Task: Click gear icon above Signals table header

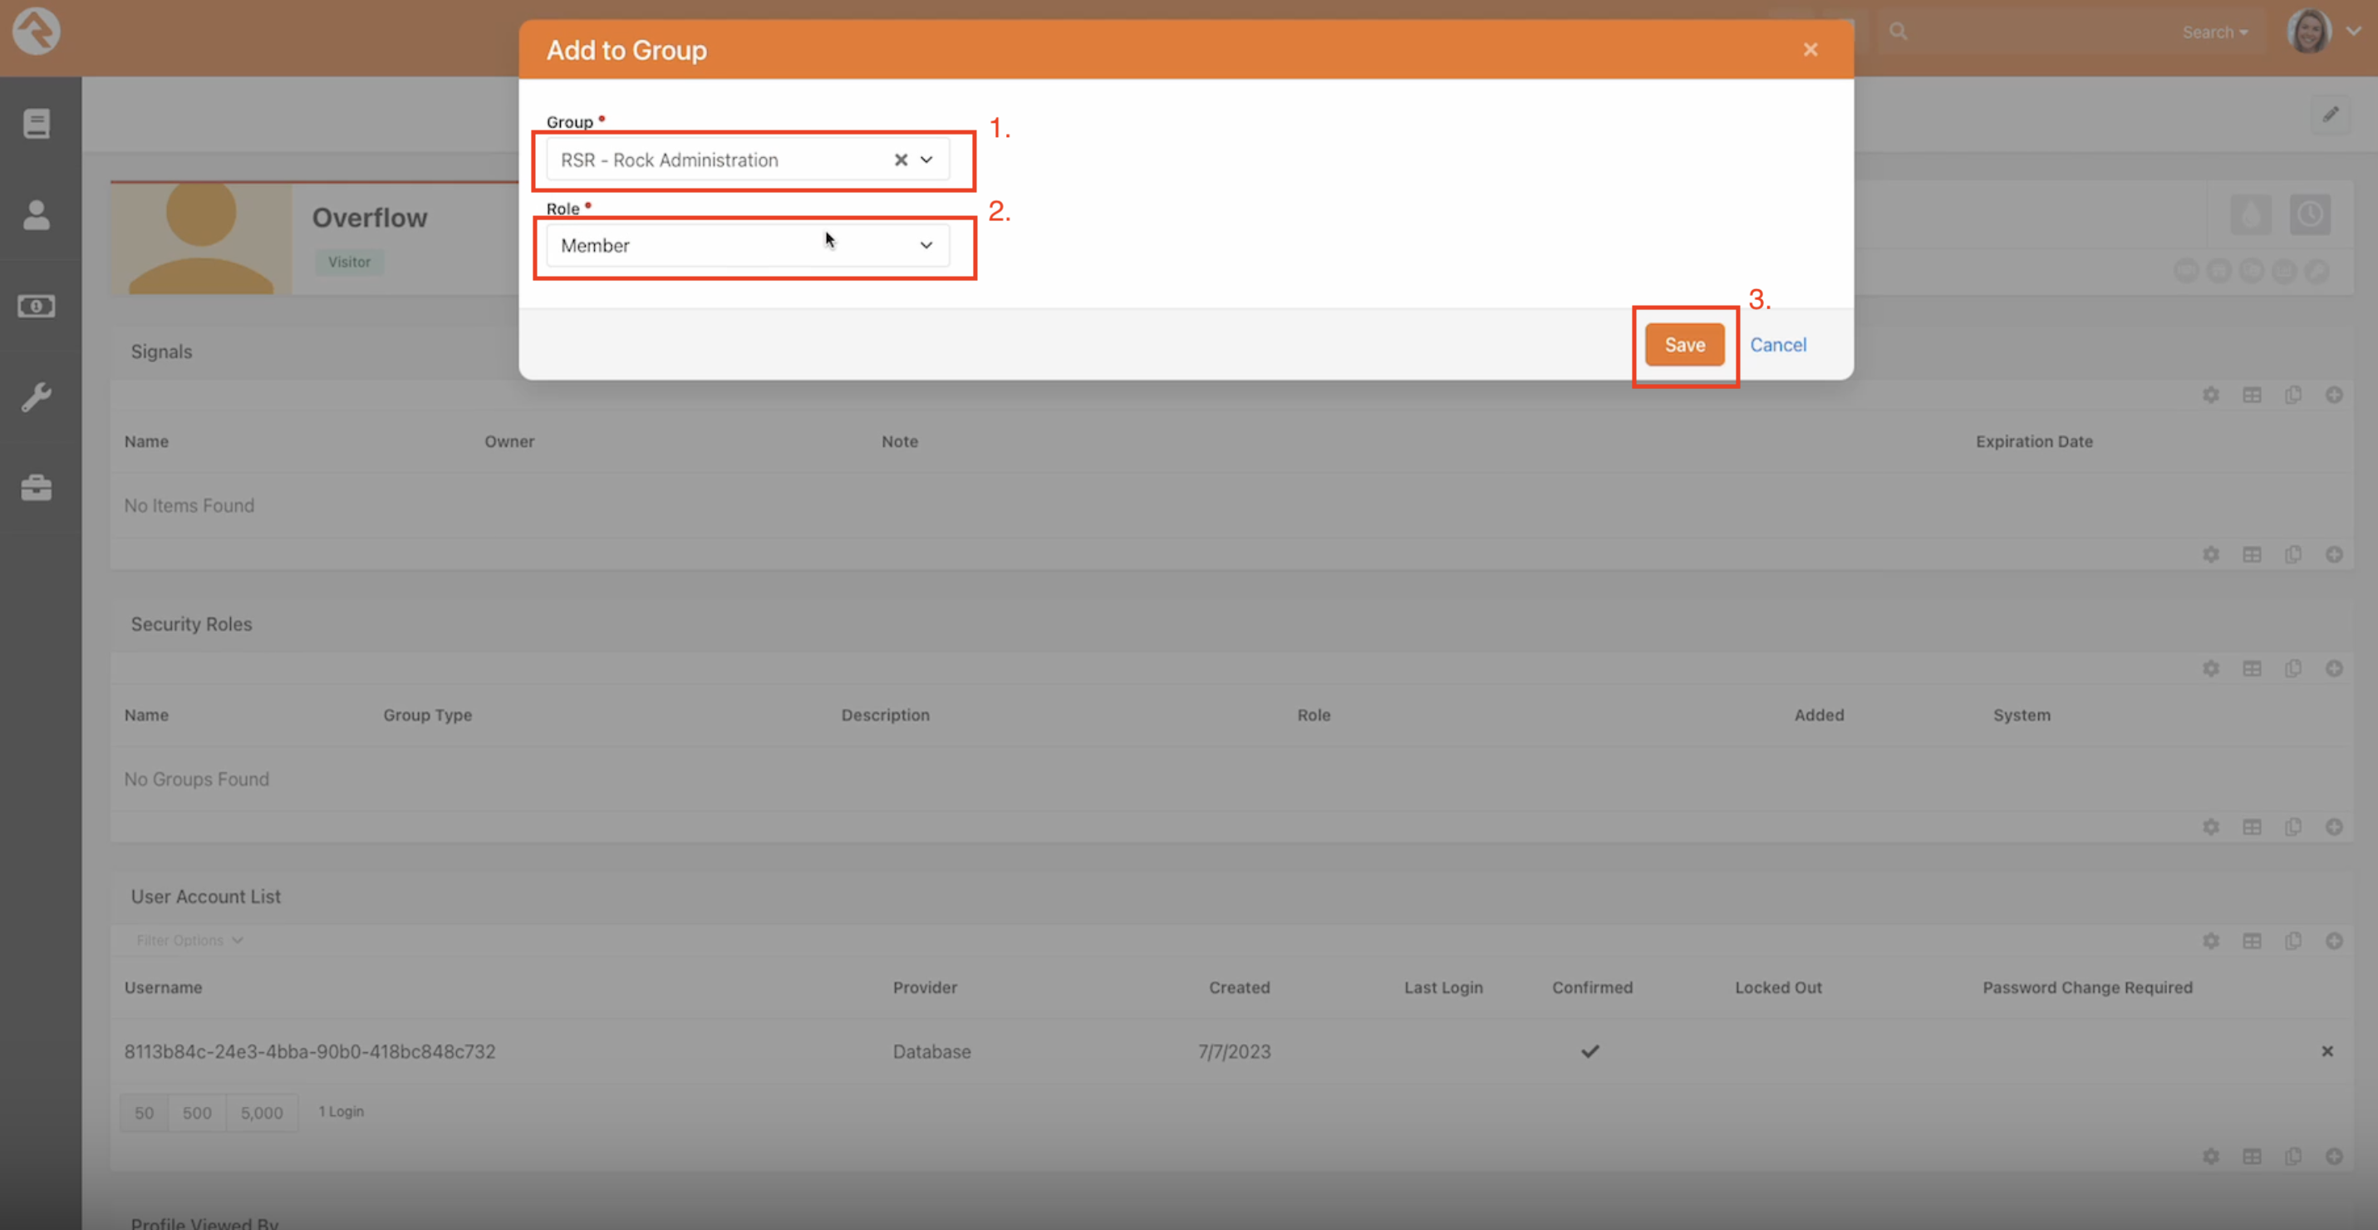Action: 2211,396
